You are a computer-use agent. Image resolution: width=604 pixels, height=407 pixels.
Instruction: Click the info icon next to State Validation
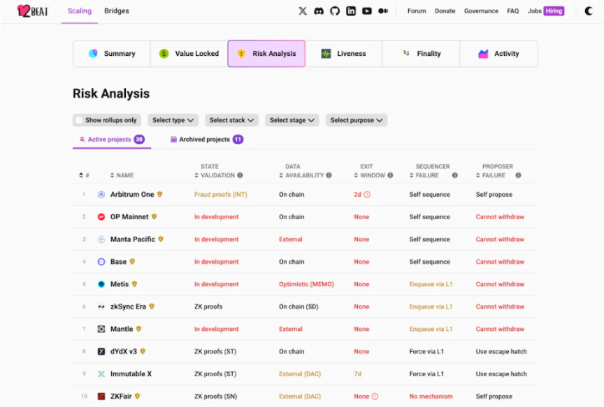(240, 175)
